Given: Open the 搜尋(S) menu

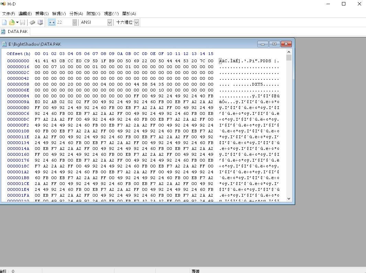Looking at the screenshot, I should tap(42, 13).
